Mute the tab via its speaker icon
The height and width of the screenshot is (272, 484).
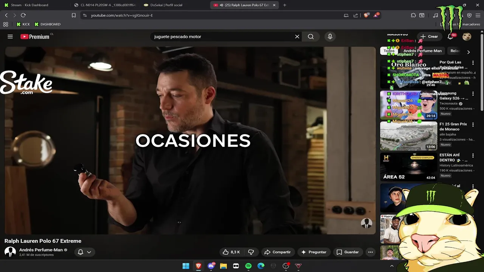(x=221, y=5)
